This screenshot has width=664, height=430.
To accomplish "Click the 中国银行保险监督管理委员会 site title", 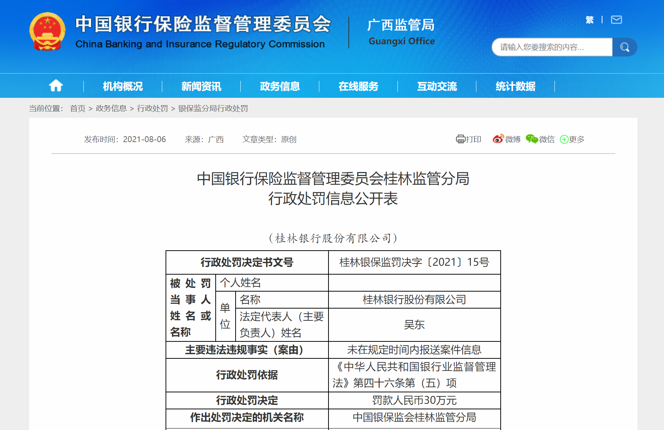I will (x=204, y=24).
